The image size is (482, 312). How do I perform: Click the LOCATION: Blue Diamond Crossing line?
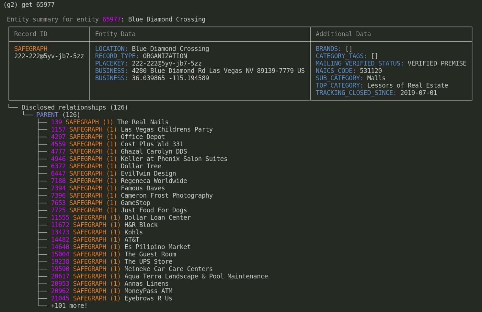click(x=152, y=49)
